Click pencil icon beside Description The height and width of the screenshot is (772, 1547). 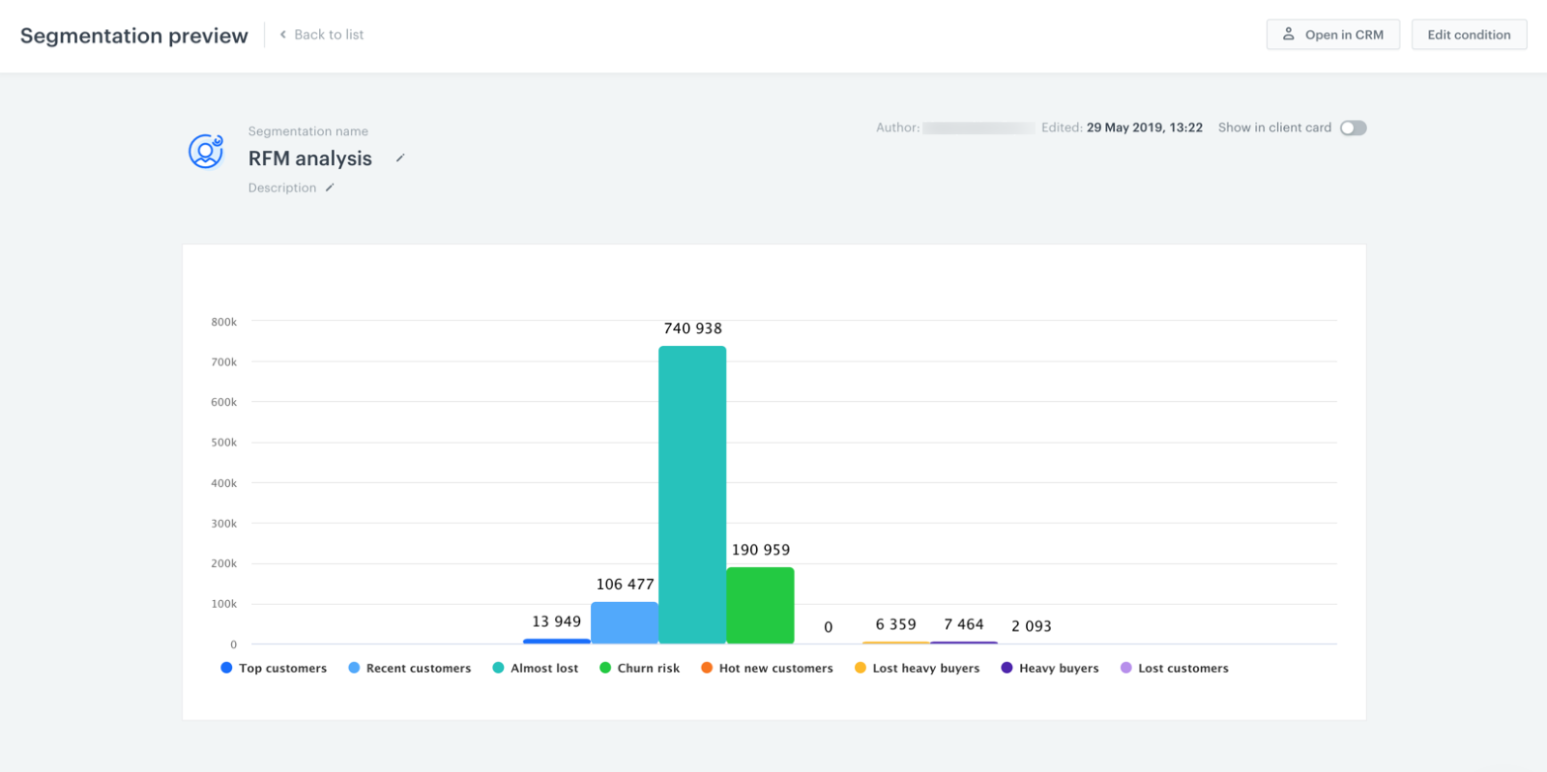coord(330,187)
